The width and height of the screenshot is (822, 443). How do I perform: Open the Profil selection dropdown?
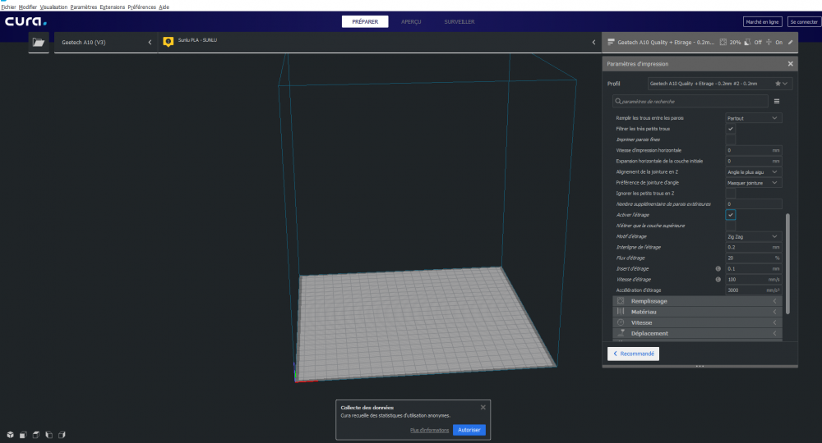(720, 84)
